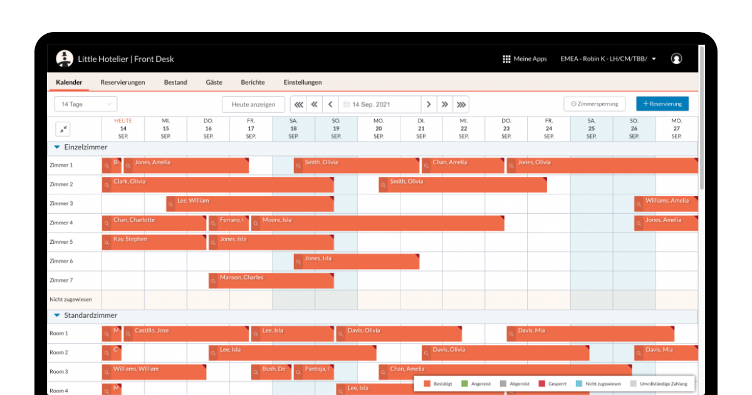The image size is (752, 395).
Task: Open the Einstellungen tab
Action: click(x=303, y=82)
